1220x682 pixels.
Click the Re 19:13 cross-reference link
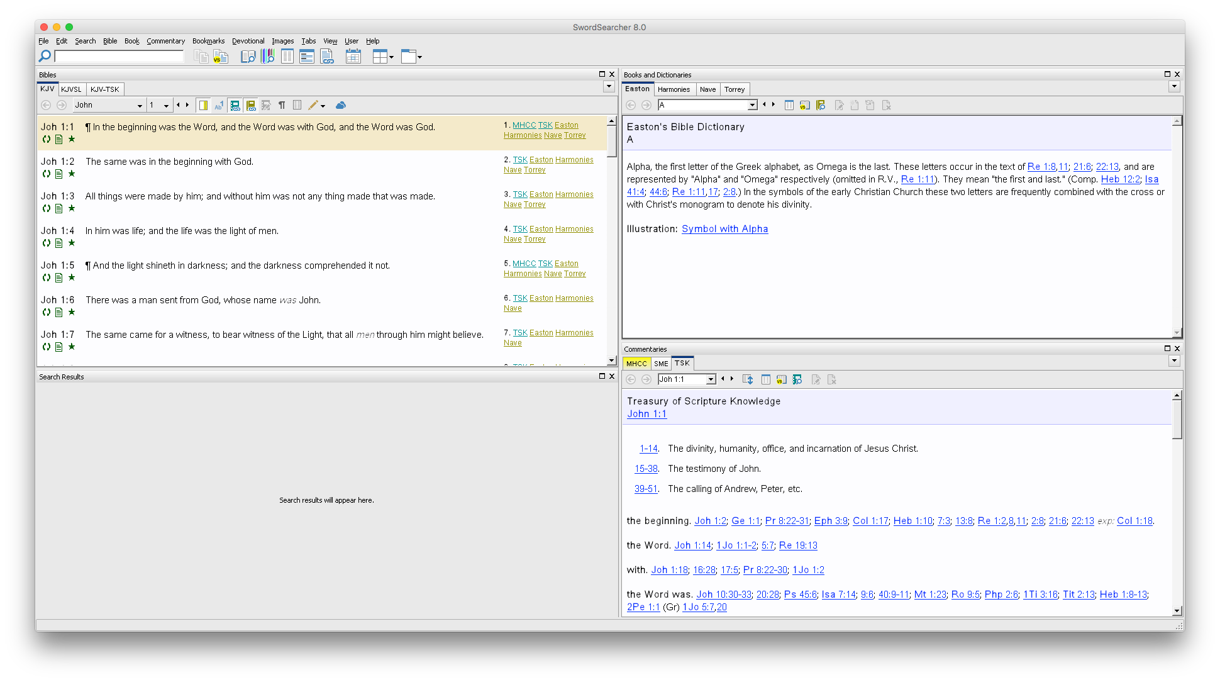[798, 545]
